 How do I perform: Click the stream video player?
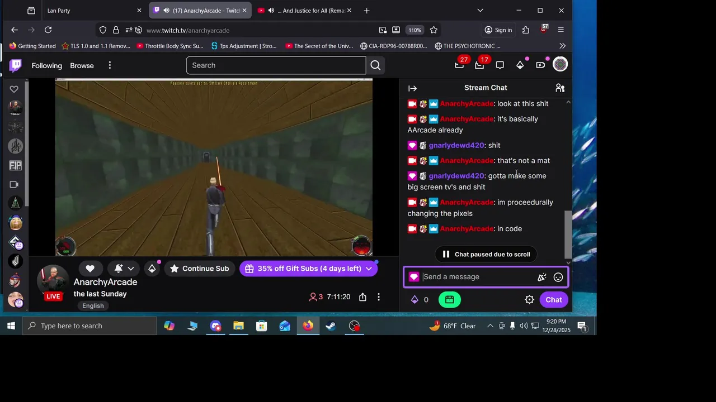point(214,167)
